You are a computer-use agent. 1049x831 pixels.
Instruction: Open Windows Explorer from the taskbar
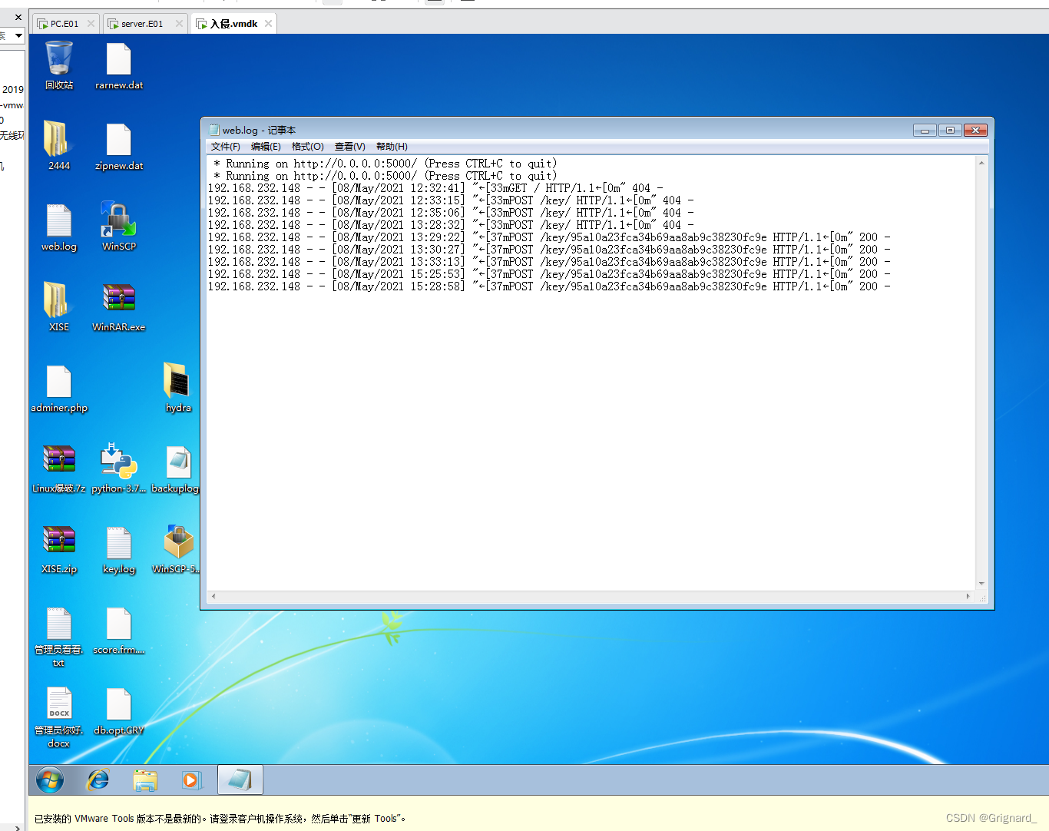pyautogui.click(x=145, y=780)
